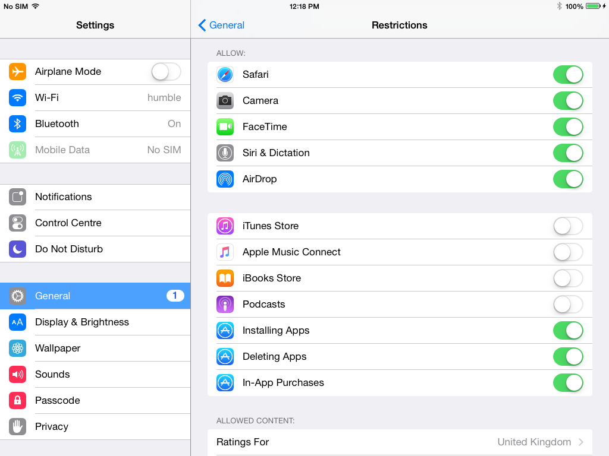Turn off Deleting Apps switch
The height and width of the screenshot is (456, 609).
click(x=568, y=357)
